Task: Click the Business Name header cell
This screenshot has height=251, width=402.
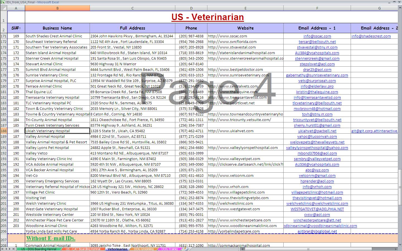Action: coord(57,28)
